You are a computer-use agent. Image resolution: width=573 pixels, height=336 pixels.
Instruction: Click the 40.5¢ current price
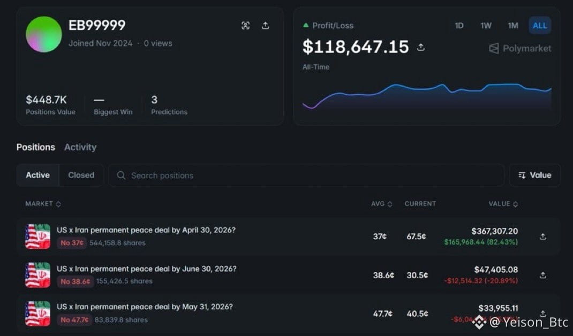pyautogui.click(x=417, y=314)
